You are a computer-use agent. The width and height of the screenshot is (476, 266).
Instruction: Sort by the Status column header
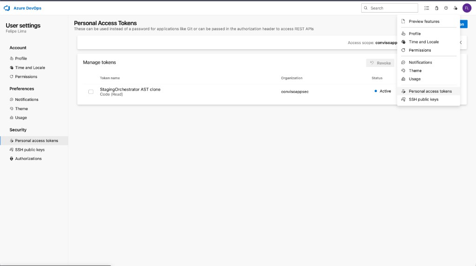click(377, 78)
